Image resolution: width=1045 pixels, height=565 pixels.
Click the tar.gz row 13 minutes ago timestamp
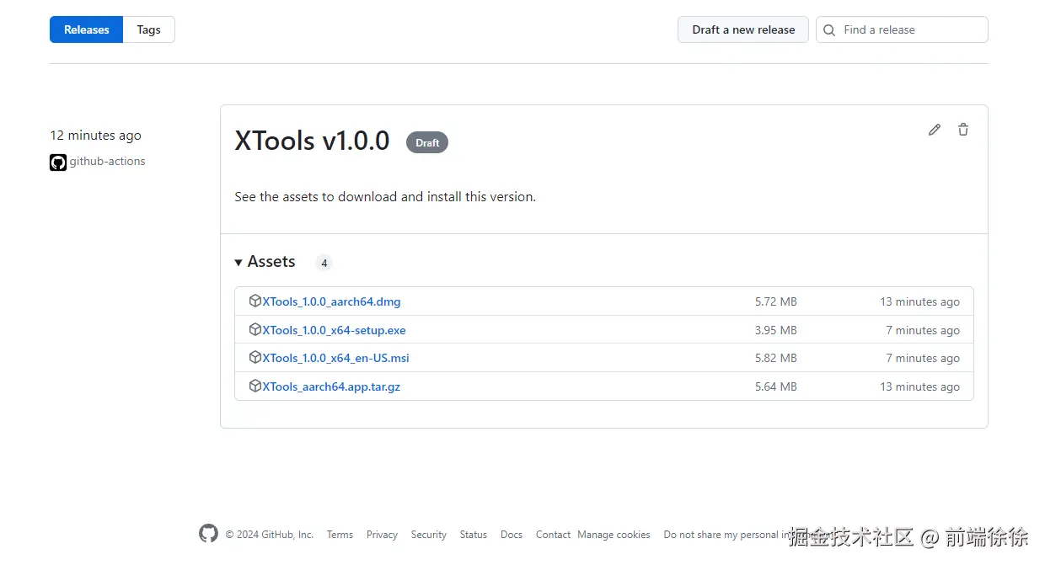click(919, 386)
